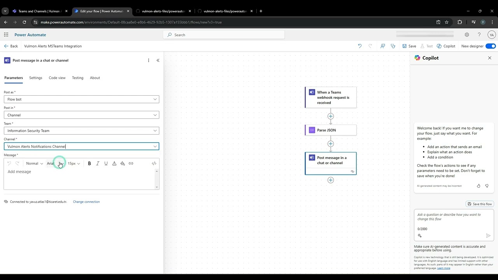Switch to the Parameters tab

click(14, 78)
